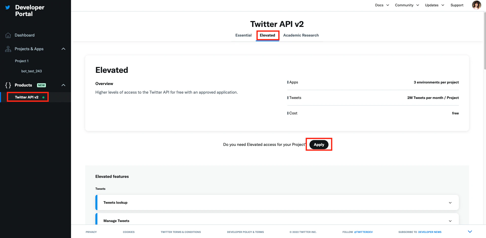
Task: Switch to the Academic Research tab
Action: [301, 35]
